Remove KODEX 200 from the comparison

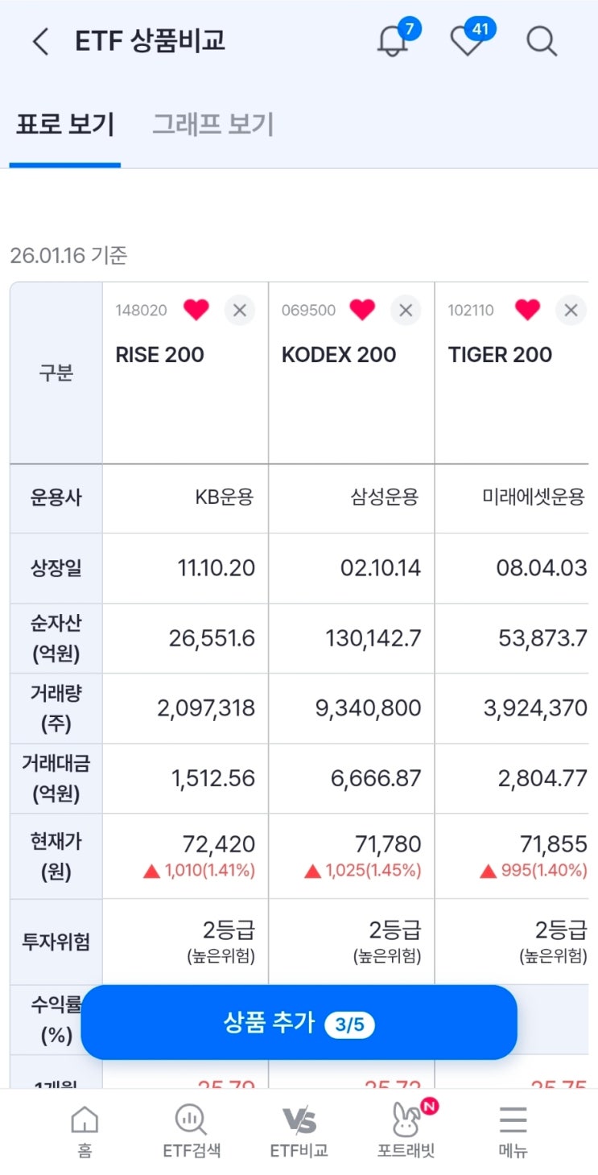point(406,311)
